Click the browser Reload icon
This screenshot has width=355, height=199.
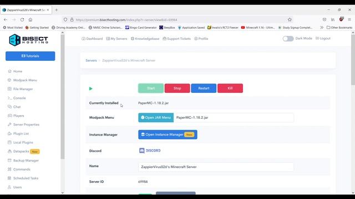[22, 20]
